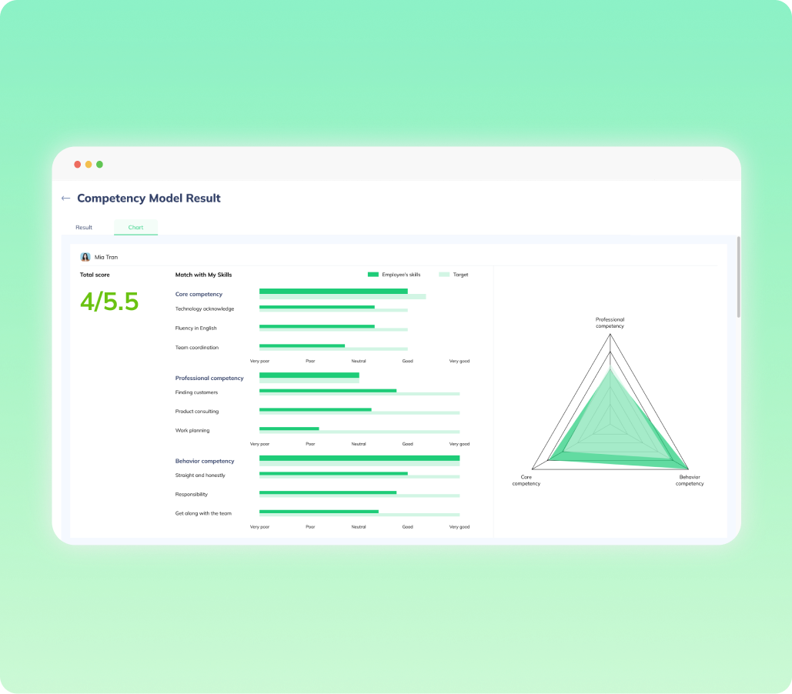Click the Core competency section heading
Viewport: 792px width, 694px height.
tap(199, 294)
